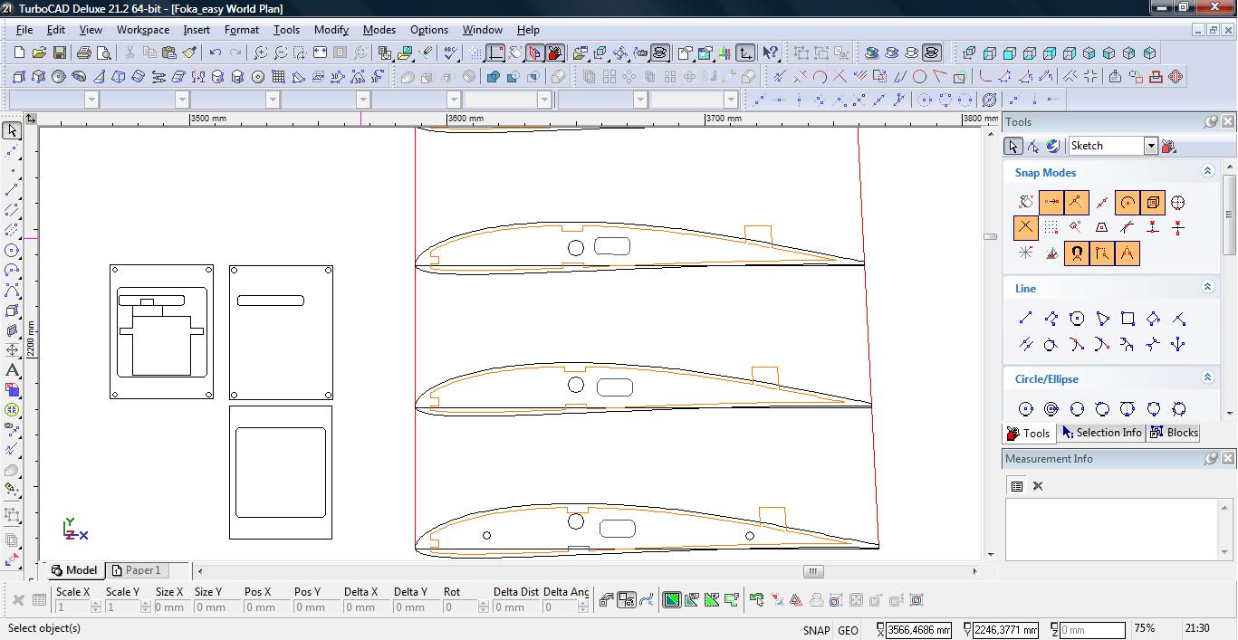Toggle the magnet snap mode

[x=1076, y=253]
